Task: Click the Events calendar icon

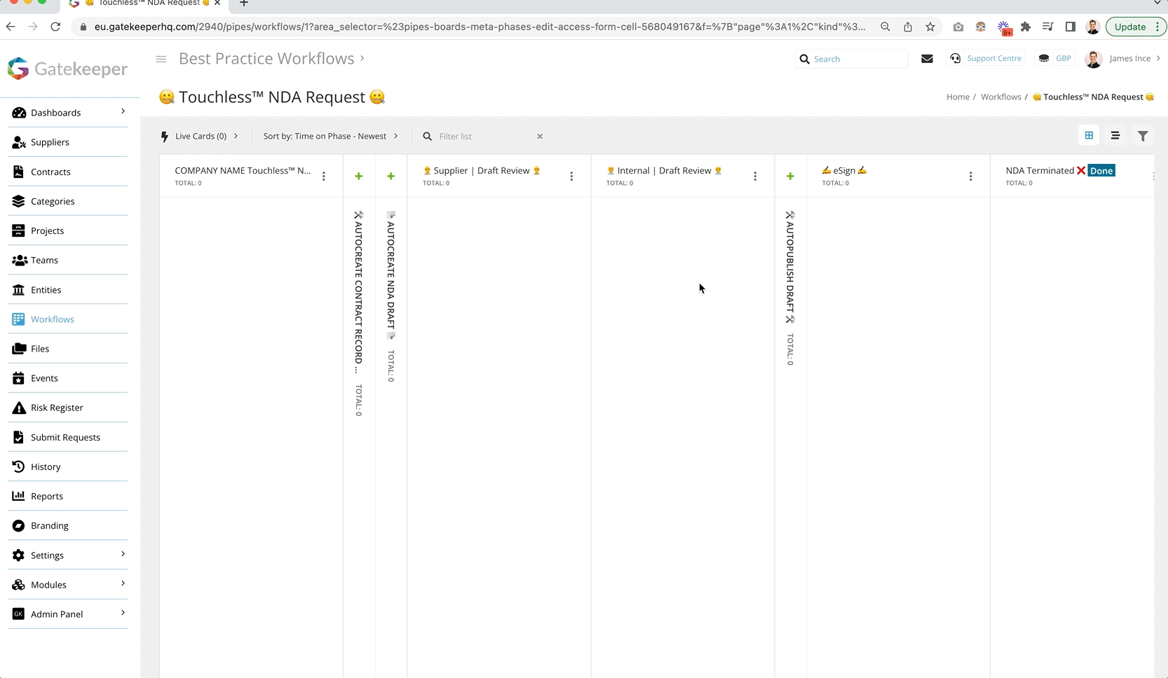Action: pyautogui.click(x=19, y=378)
